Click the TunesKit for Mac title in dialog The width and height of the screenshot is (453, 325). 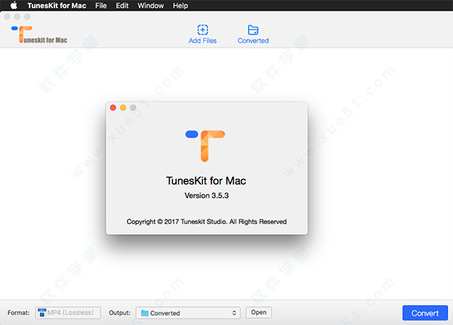(206, 181)
